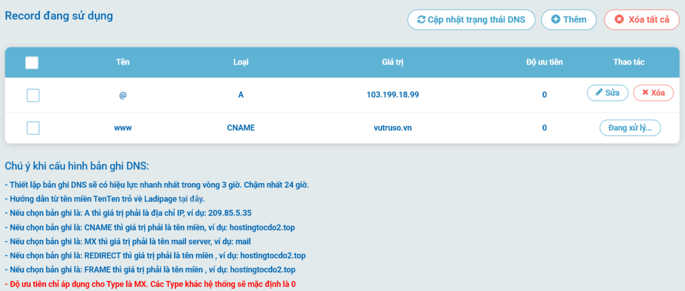Tick the select-all checkbox in table header
The image size is (685, 291).
(x=32, y=62)
